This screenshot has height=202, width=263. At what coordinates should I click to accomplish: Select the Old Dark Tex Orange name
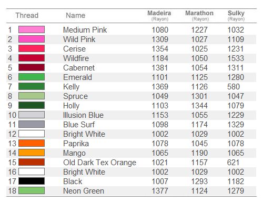click(99, 163)
